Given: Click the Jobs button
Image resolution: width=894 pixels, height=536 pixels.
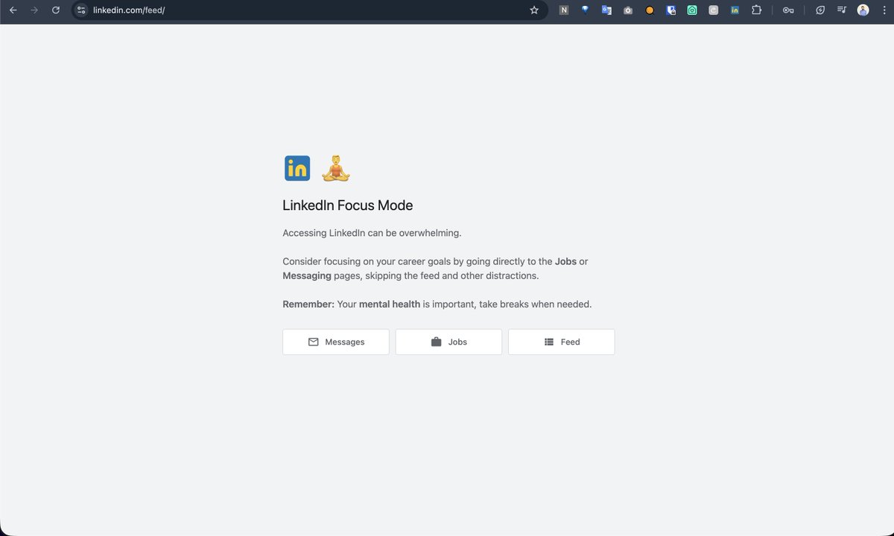Looking at the screenshot, I should point(448,342).
